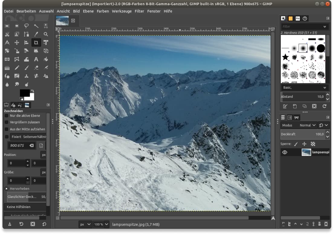Screen dimensions: 334x234
Task: Check the Vergrößern zulassen option
Action: click(6, 121)
